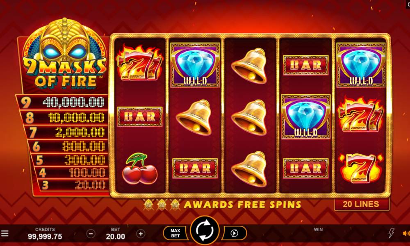Select the 40,000.00 jackpot row for 9 masks

[62, 102]
